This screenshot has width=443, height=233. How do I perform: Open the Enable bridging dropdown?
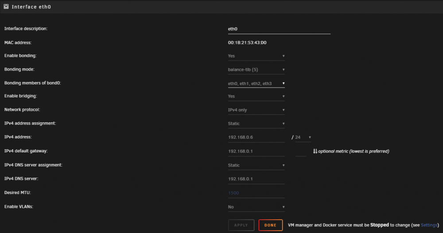coord(256,96)
